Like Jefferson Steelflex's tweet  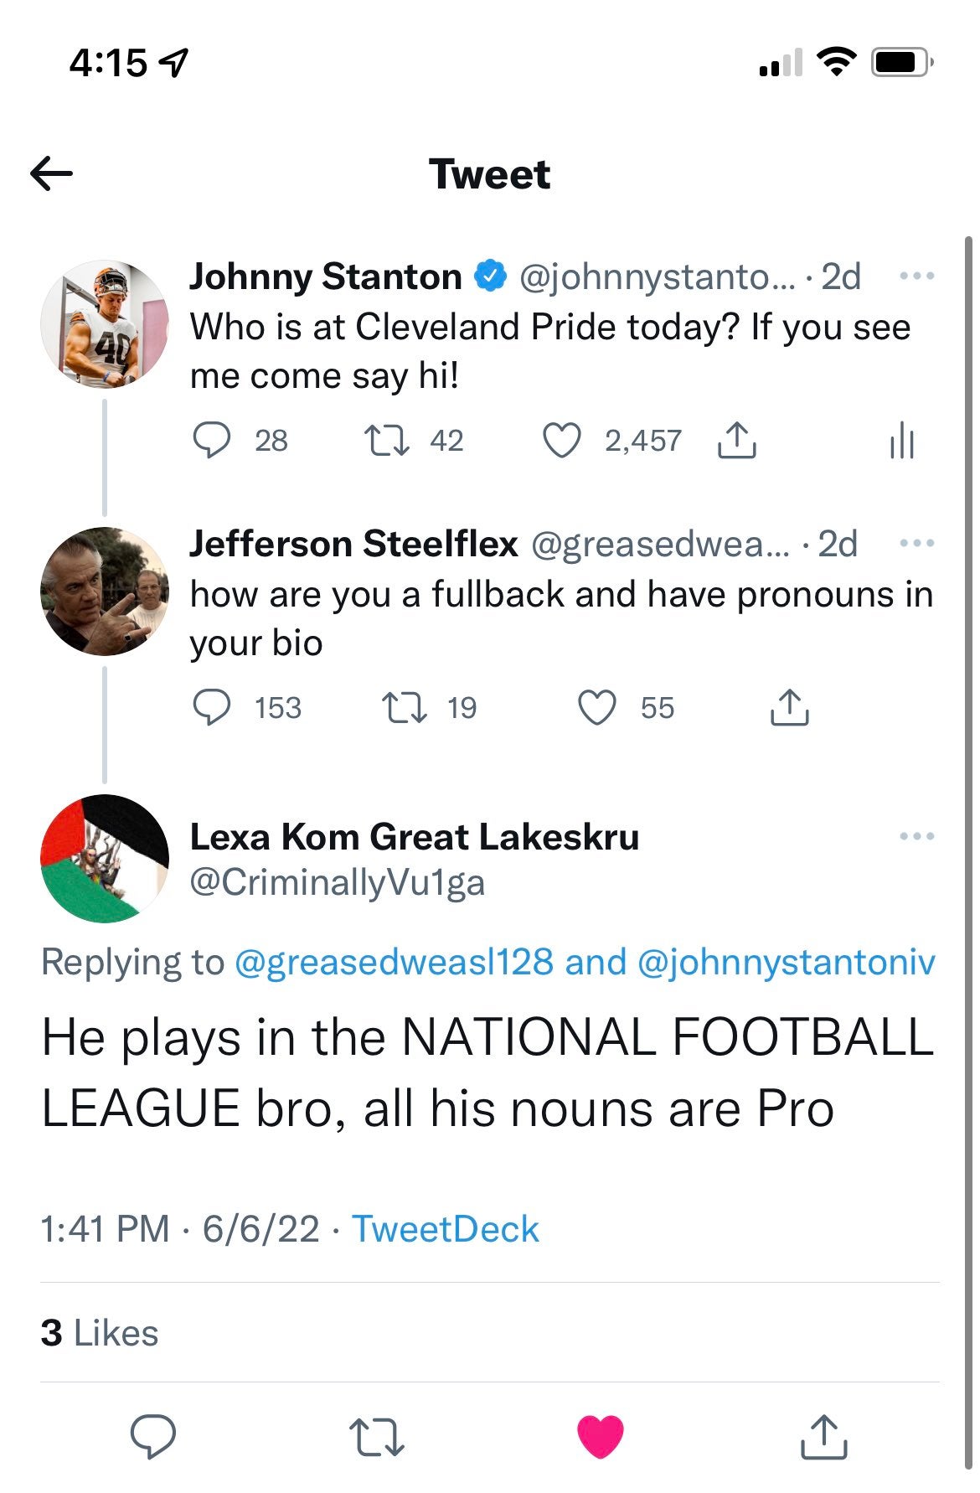pos(597,707)
